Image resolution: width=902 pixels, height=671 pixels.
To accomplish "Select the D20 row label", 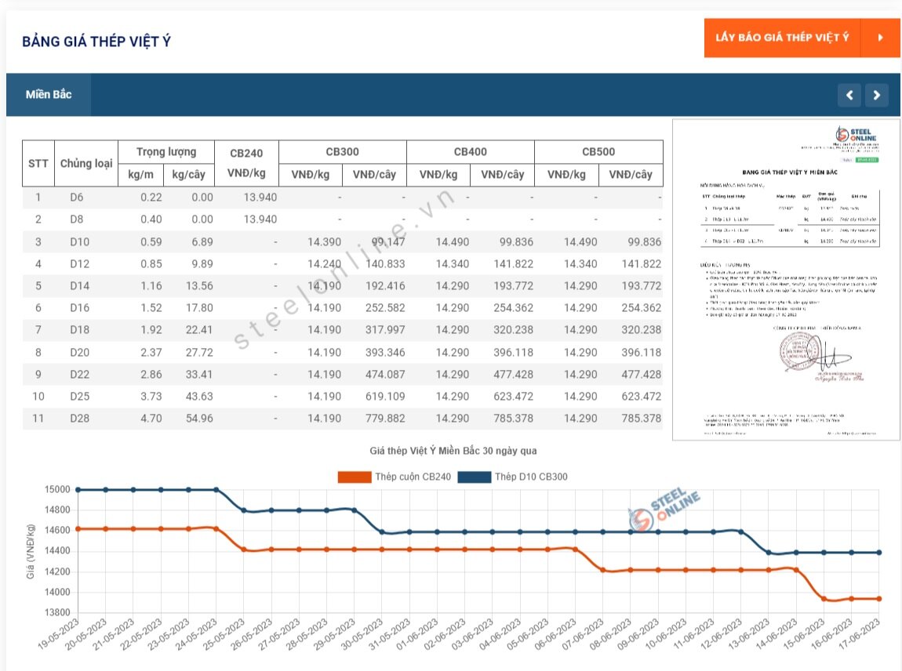I will (x=79, y=353).
